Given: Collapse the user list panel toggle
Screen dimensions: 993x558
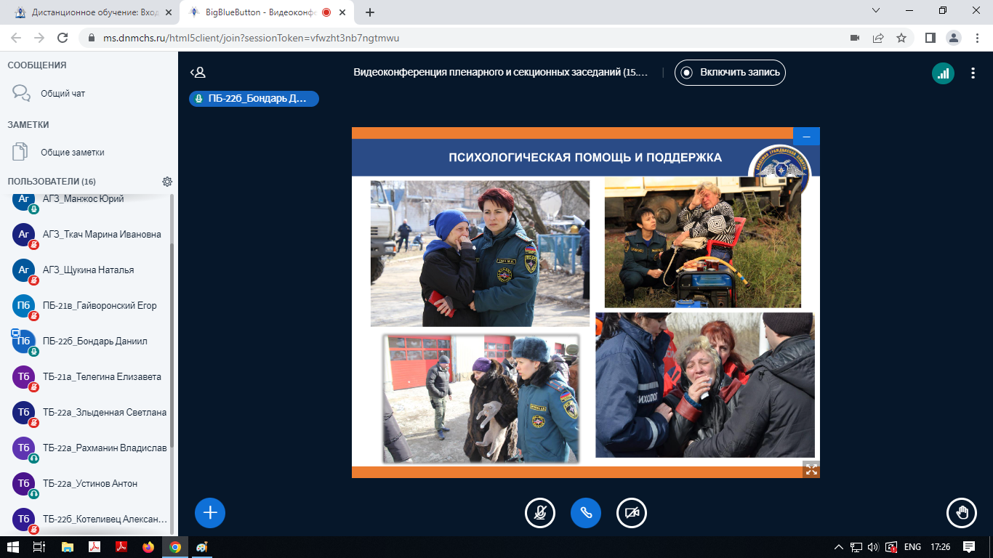Looking at the screenshot, I should coord(198,73).
